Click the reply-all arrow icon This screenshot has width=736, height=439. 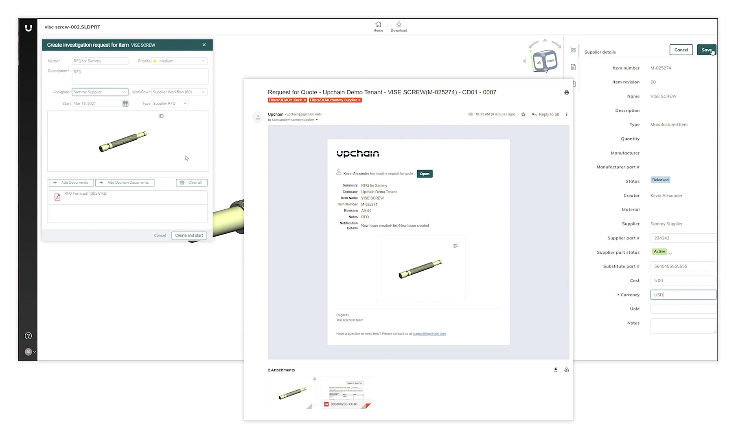click(x=534, y=115)
